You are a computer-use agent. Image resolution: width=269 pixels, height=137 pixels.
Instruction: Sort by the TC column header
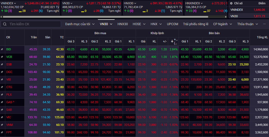click(62, 37)
